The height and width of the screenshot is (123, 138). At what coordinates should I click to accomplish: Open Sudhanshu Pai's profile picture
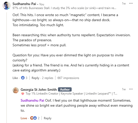[7, 6]
